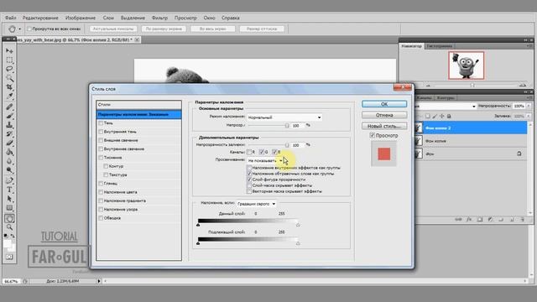Select the Dodge tool
Viewport: 537px width, 302px height.
click(x=9, y=169)
